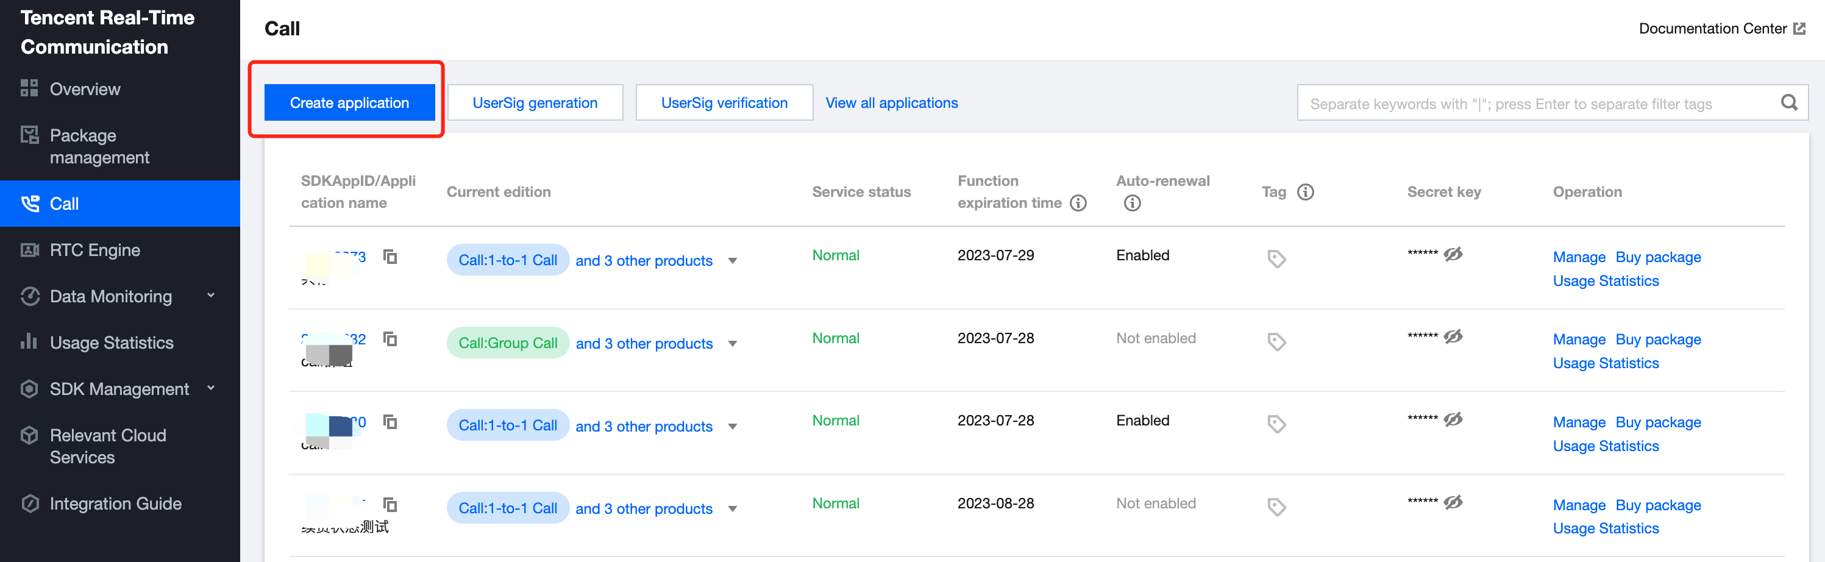Click the search magnifier icon
Viewport: 1825px width, 562px height.
tap(1789, 103)
